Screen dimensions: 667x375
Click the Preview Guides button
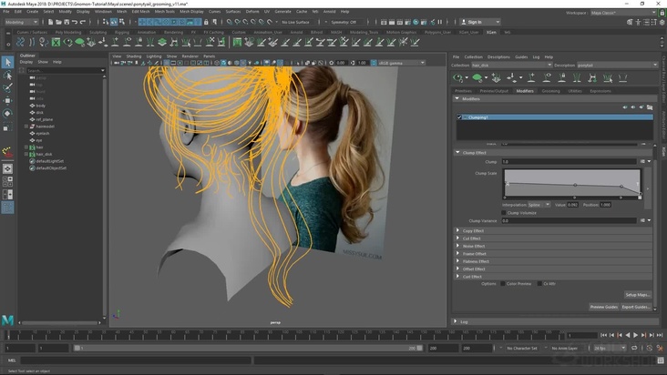point(603,307)
